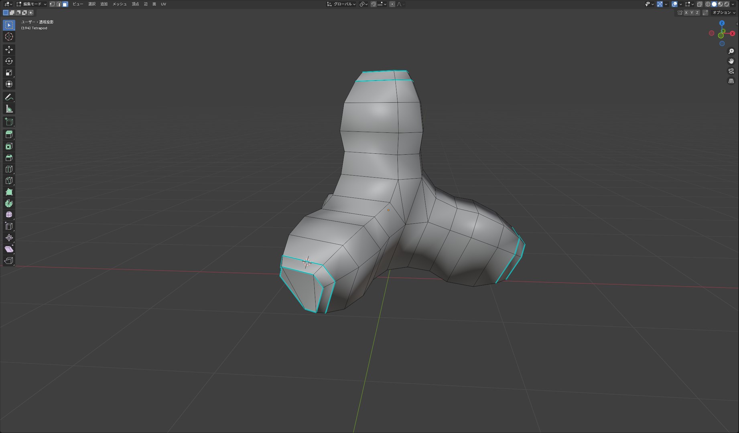This screenshot has width=739, height=433.
Task: Toggle gizmo display
Action: [660, 4]
